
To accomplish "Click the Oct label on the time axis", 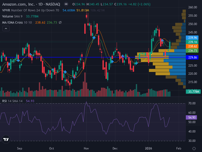I will pos(52,148).
